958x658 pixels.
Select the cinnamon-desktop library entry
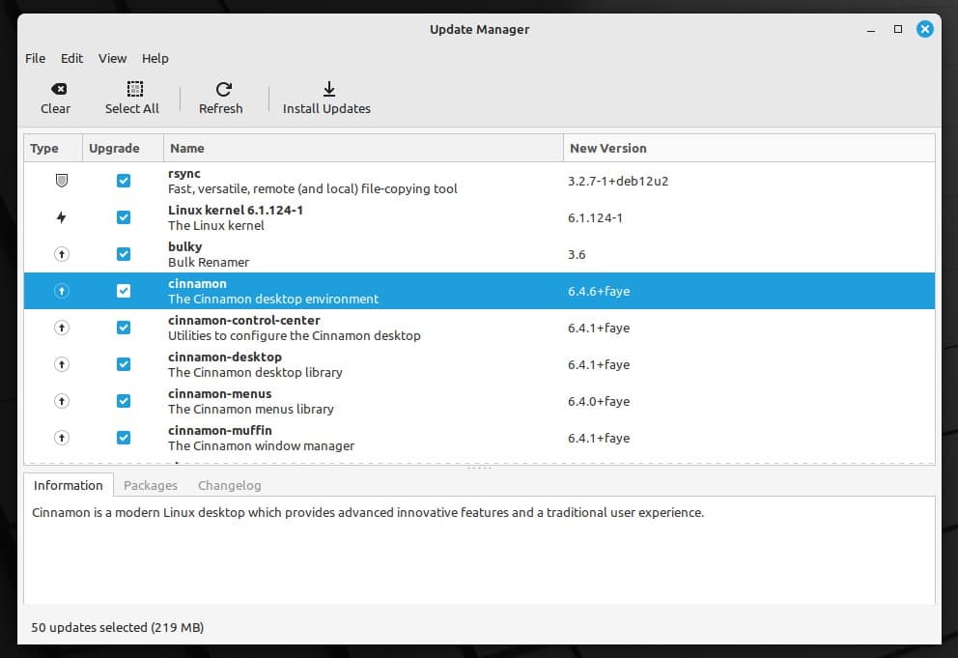tap(255, 364)
